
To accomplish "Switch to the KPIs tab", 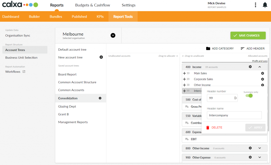I will [x=100, y=16].
